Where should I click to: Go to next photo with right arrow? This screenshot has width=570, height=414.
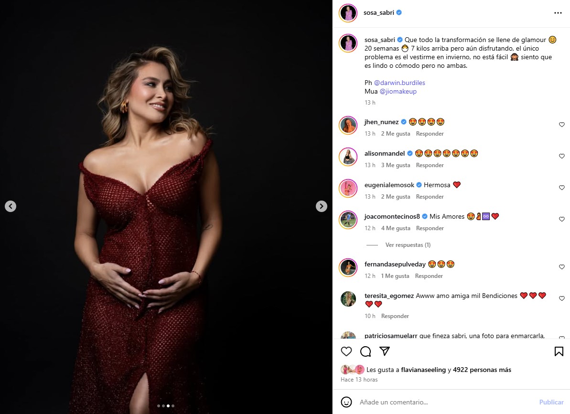tap(322, 206)
